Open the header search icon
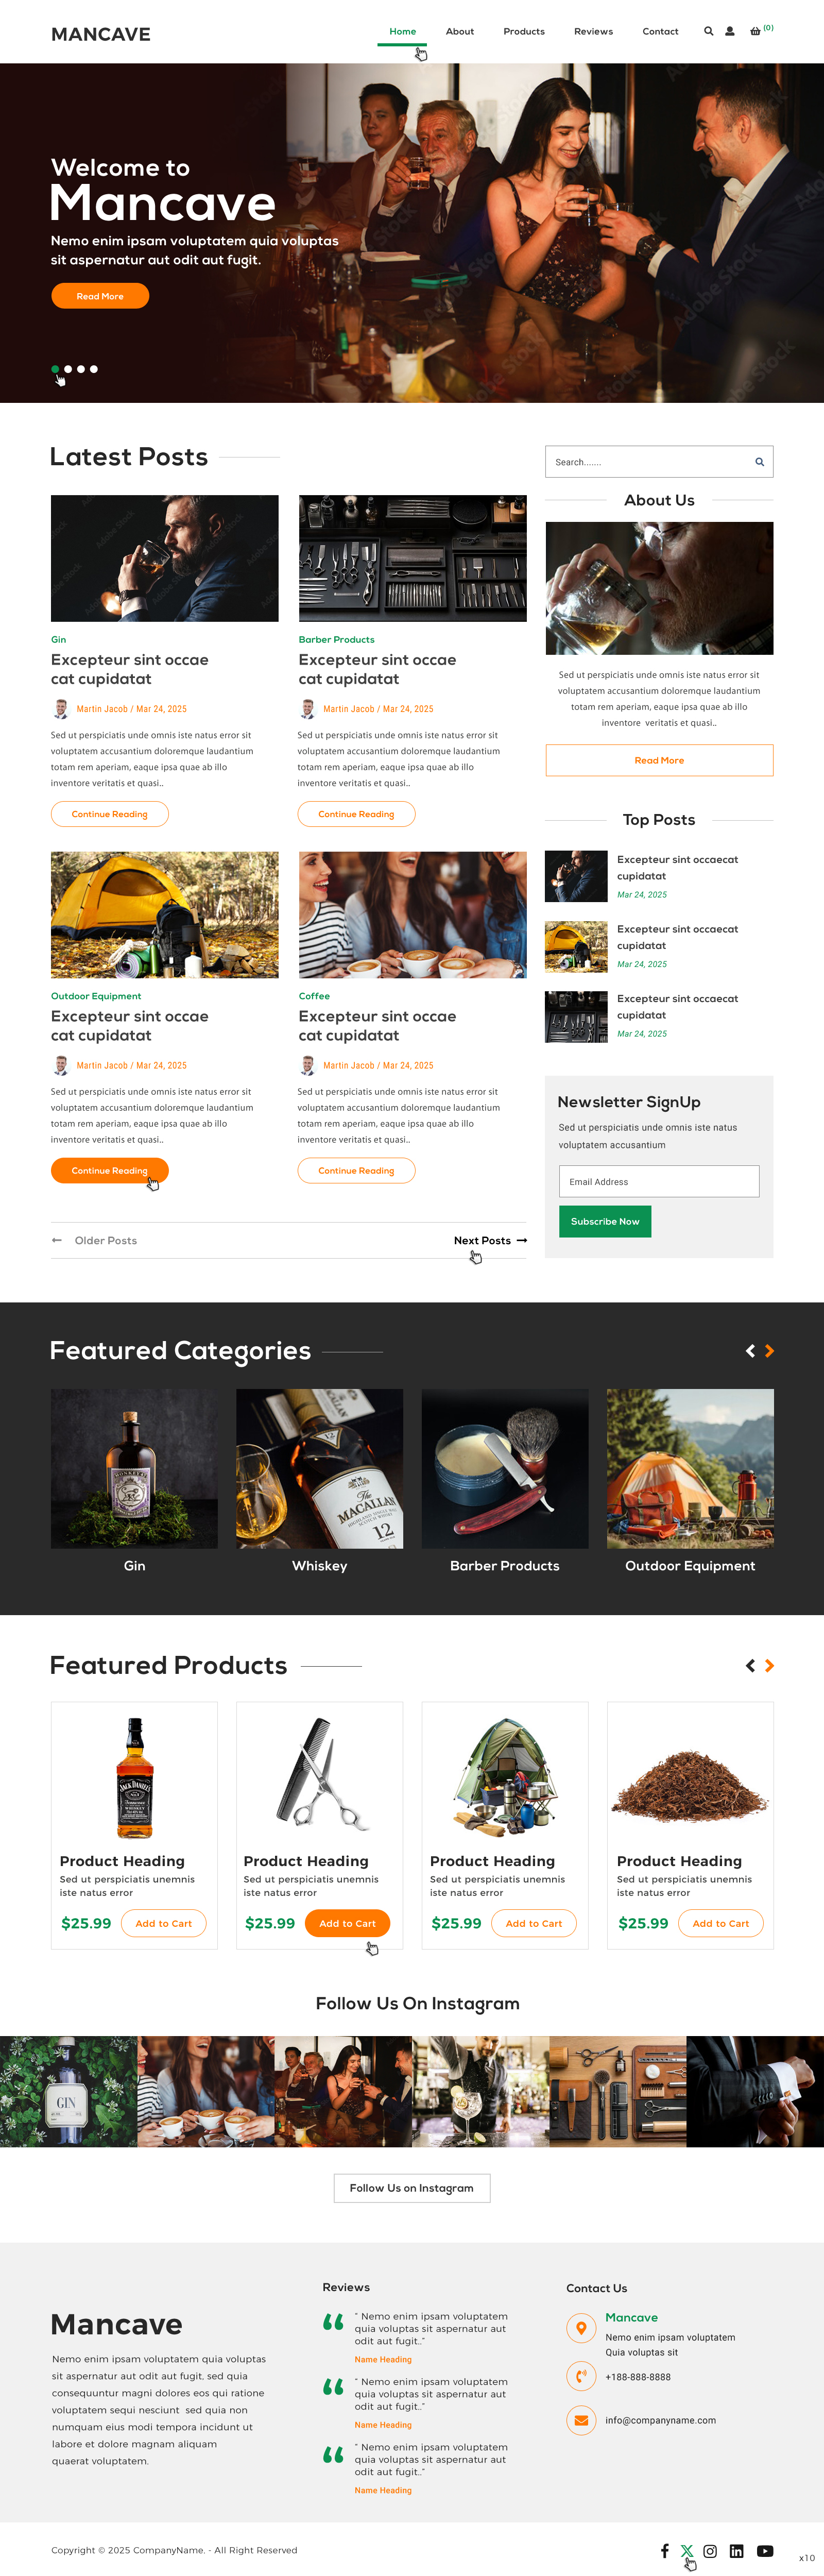 pyautogui.click(x=708, y=31)
